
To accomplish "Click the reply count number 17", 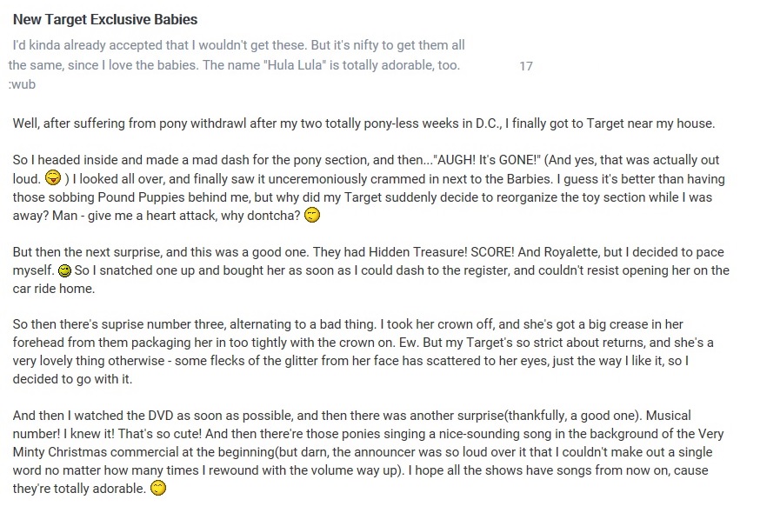I will pyautogui.click(x=526, y=66).
